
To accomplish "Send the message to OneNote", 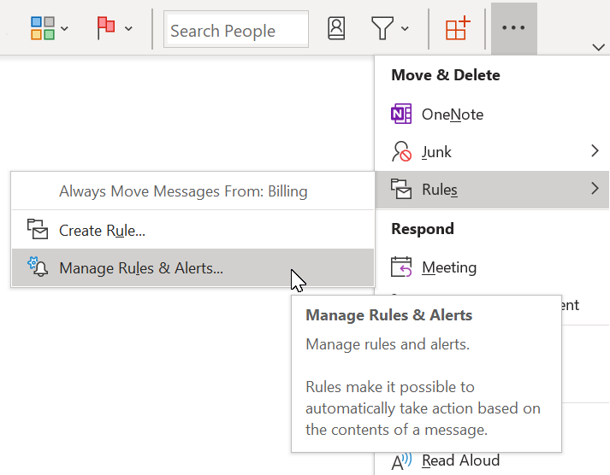I will [452, 114].
